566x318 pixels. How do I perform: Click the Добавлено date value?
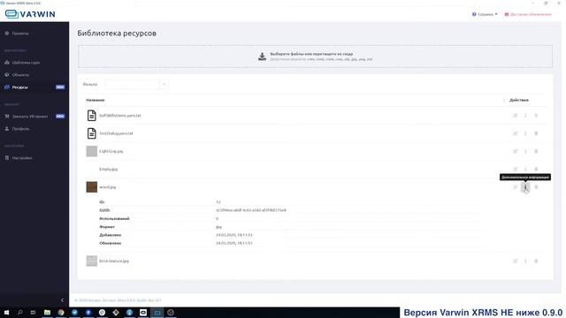[x=233, y=235]
